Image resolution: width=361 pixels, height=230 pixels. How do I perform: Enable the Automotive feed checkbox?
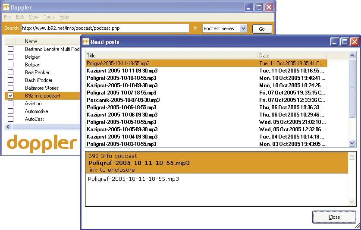11,111
